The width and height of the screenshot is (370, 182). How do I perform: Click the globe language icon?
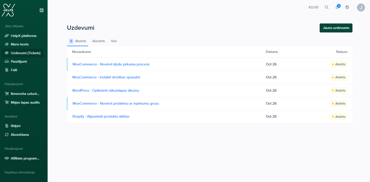click(x=347, y=7)
